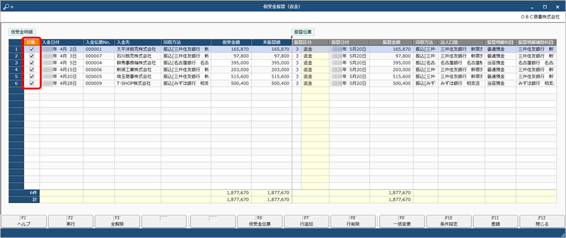Click the 4月15日 deposit date cell
Image resolution: width=566 pixels, height=238 pixels.
[62, 70]
